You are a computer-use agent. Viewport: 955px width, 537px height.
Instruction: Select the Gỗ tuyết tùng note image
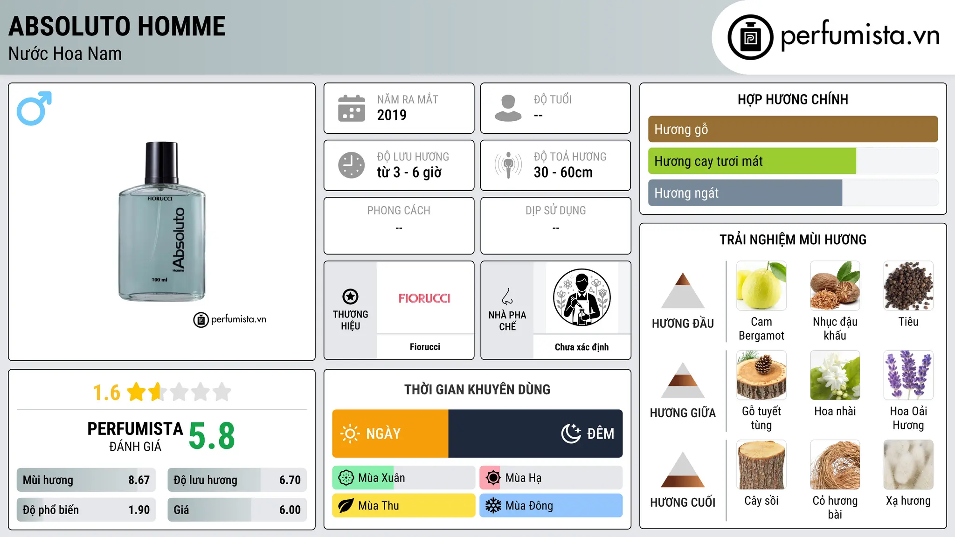[761, 375]
